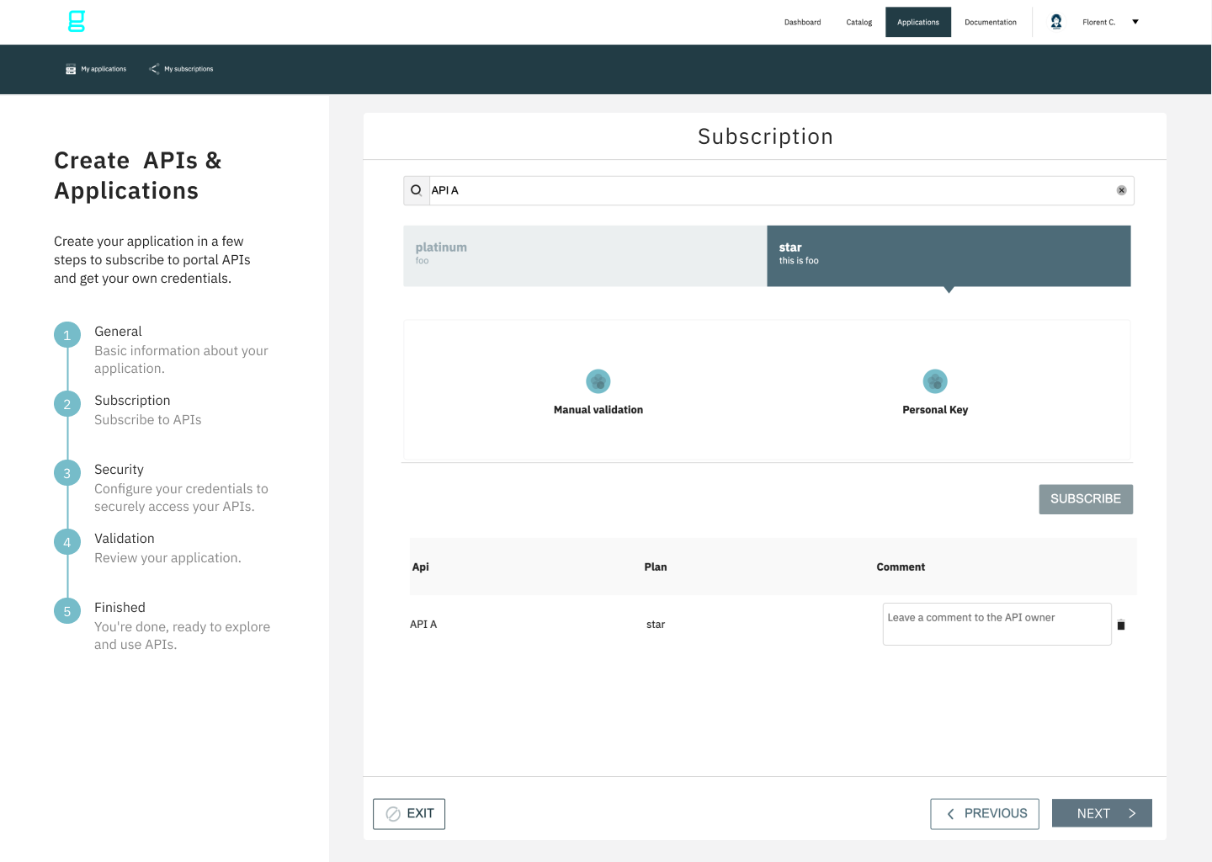
Task: Open the My applications icon
Action: tap(71, 69)
